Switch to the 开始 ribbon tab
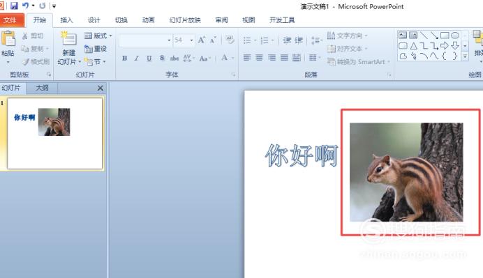483x278 pixels. point(39,20)
